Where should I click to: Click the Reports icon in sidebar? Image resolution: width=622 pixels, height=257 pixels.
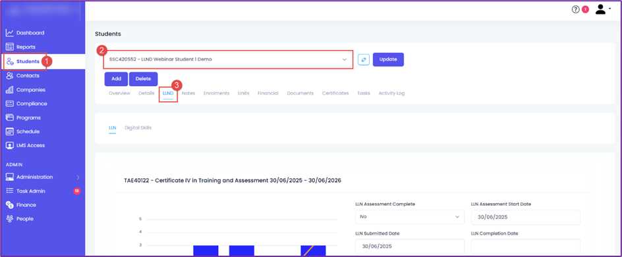[10, 47]
